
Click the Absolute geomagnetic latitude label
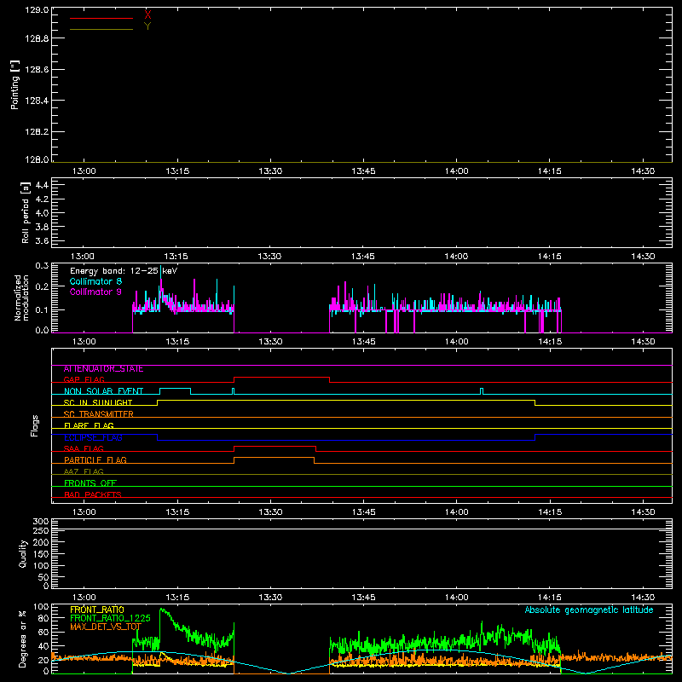click(x=589, y=610)
